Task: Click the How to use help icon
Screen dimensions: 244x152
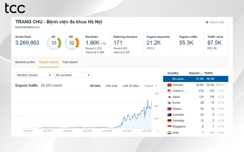Action: pos(207,22)
